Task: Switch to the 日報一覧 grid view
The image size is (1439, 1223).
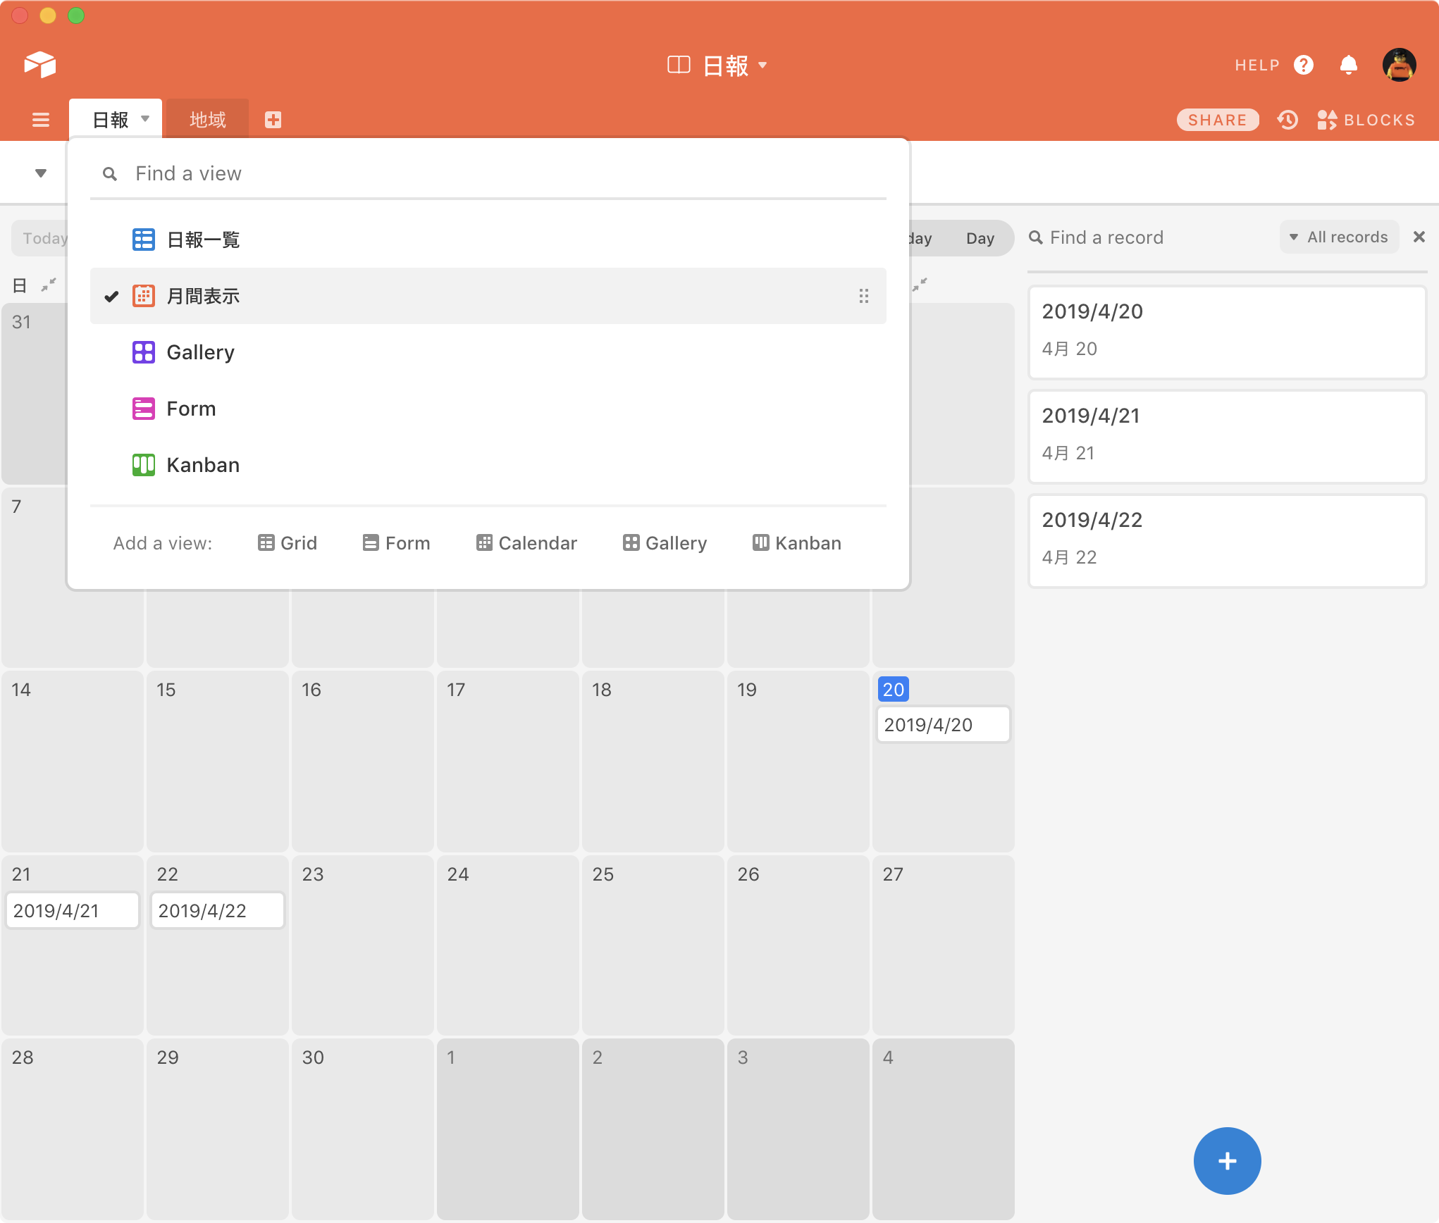Action: [x=203, y=240]
